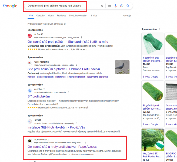Click the kvrezac.cz URL breadcrumb

tap(56, 38)
